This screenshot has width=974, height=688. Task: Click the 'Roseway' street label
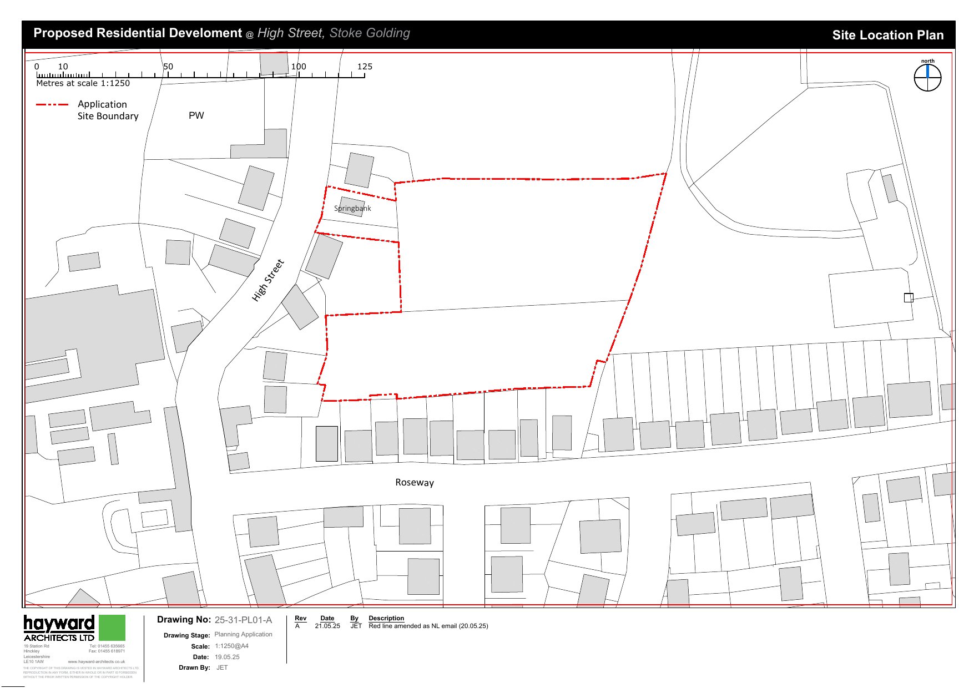(x=415, y=483)
